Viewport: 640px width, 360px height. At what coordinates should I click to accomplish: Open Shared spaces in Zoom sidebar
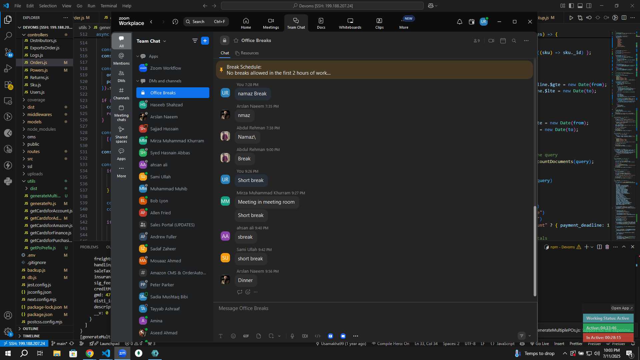[121, 134]
